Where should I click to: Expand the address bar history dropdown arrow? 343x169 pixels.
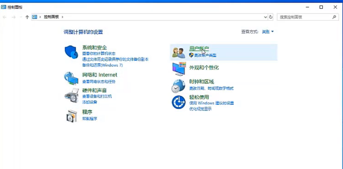(x=265, y=17)
